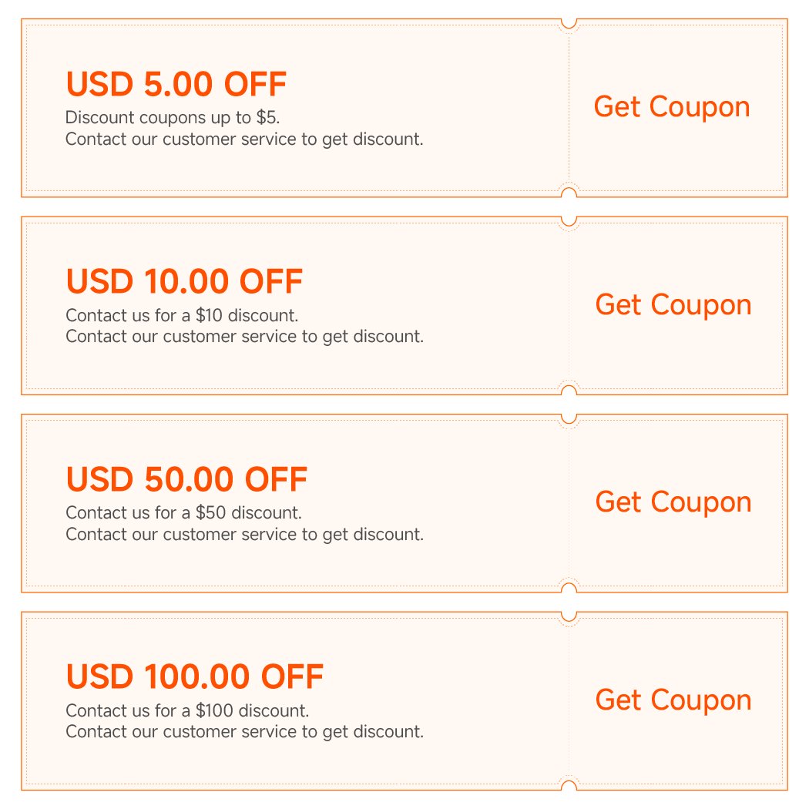Click the 'USD 100.00 OFF' heading
The height and width of the screenshot is (809, 809).
[194, 676]
